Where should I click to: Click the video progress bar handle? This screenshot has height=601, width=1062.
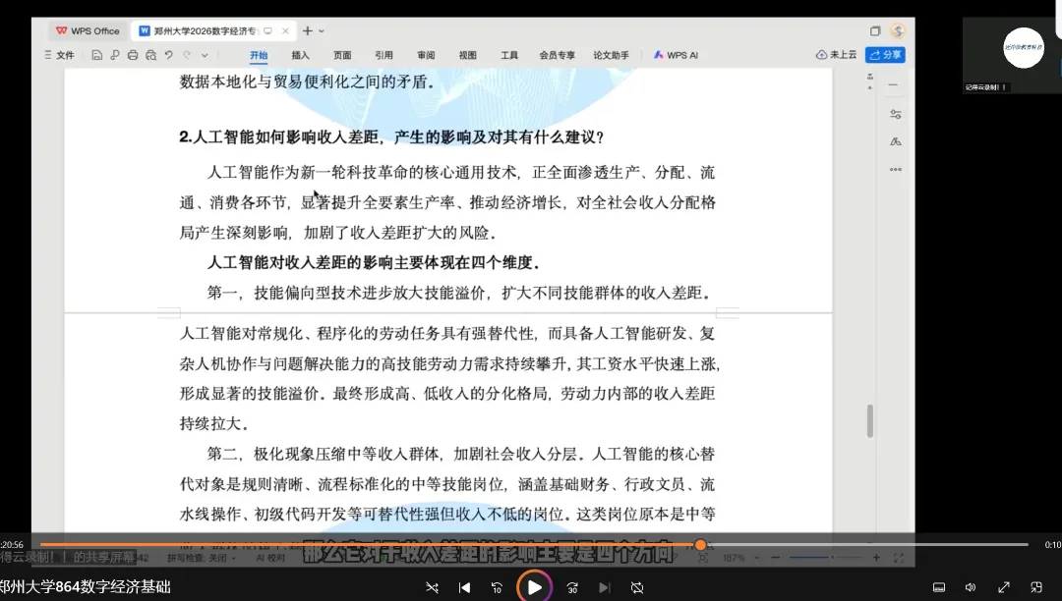[x=700, y=545]
